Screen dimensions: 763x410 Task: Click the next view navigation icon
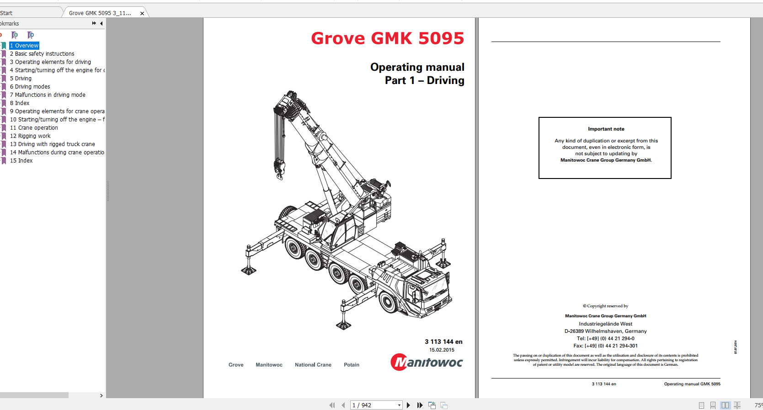[x=444, y=405]
